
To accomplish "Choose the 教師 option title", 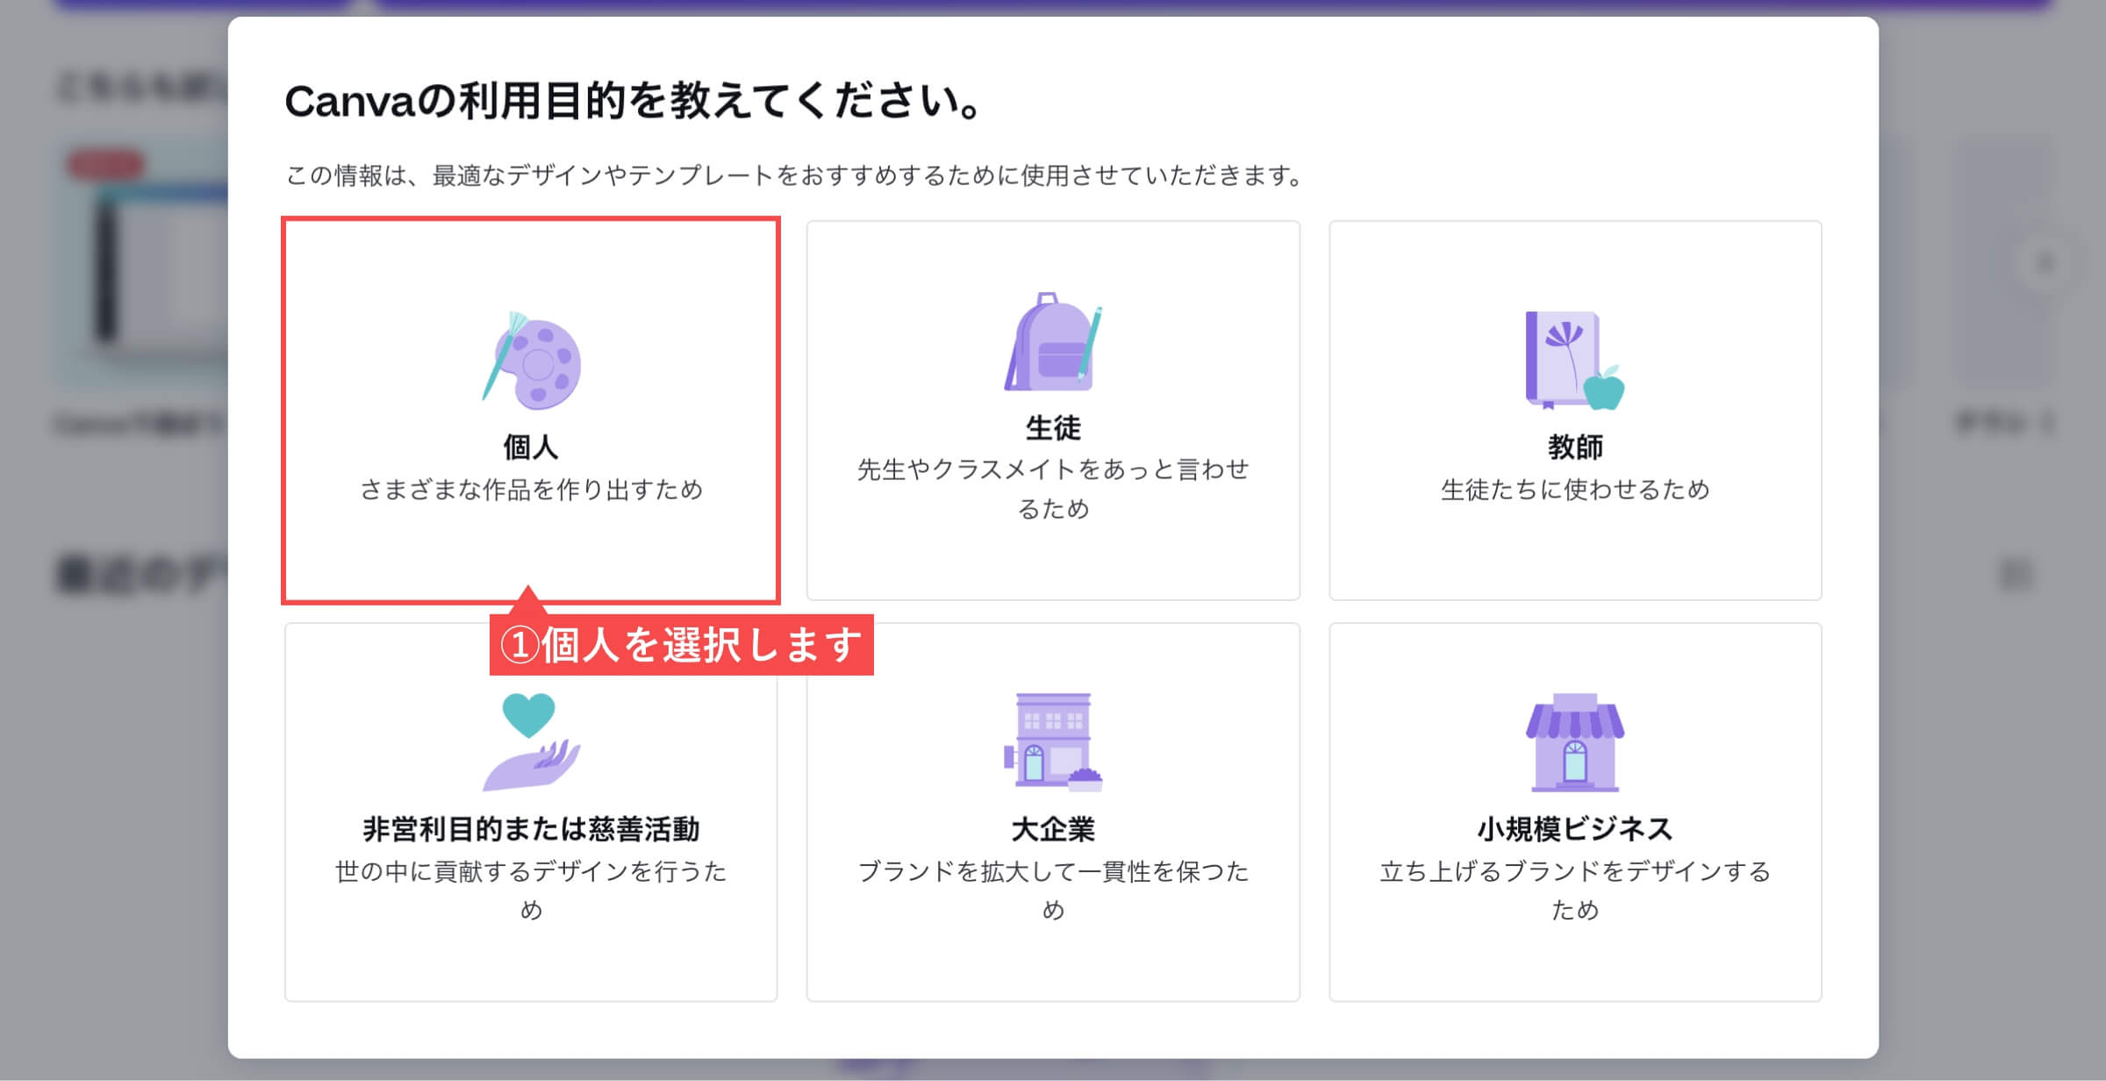I will click(1575, 447).
